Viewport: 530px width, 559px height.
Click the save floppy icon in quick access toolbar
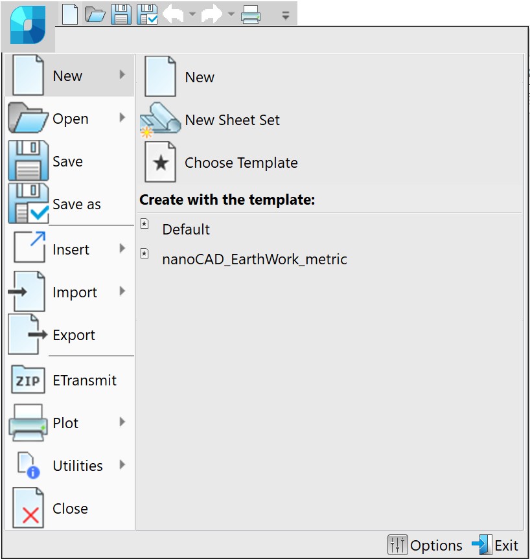point(121,14)
